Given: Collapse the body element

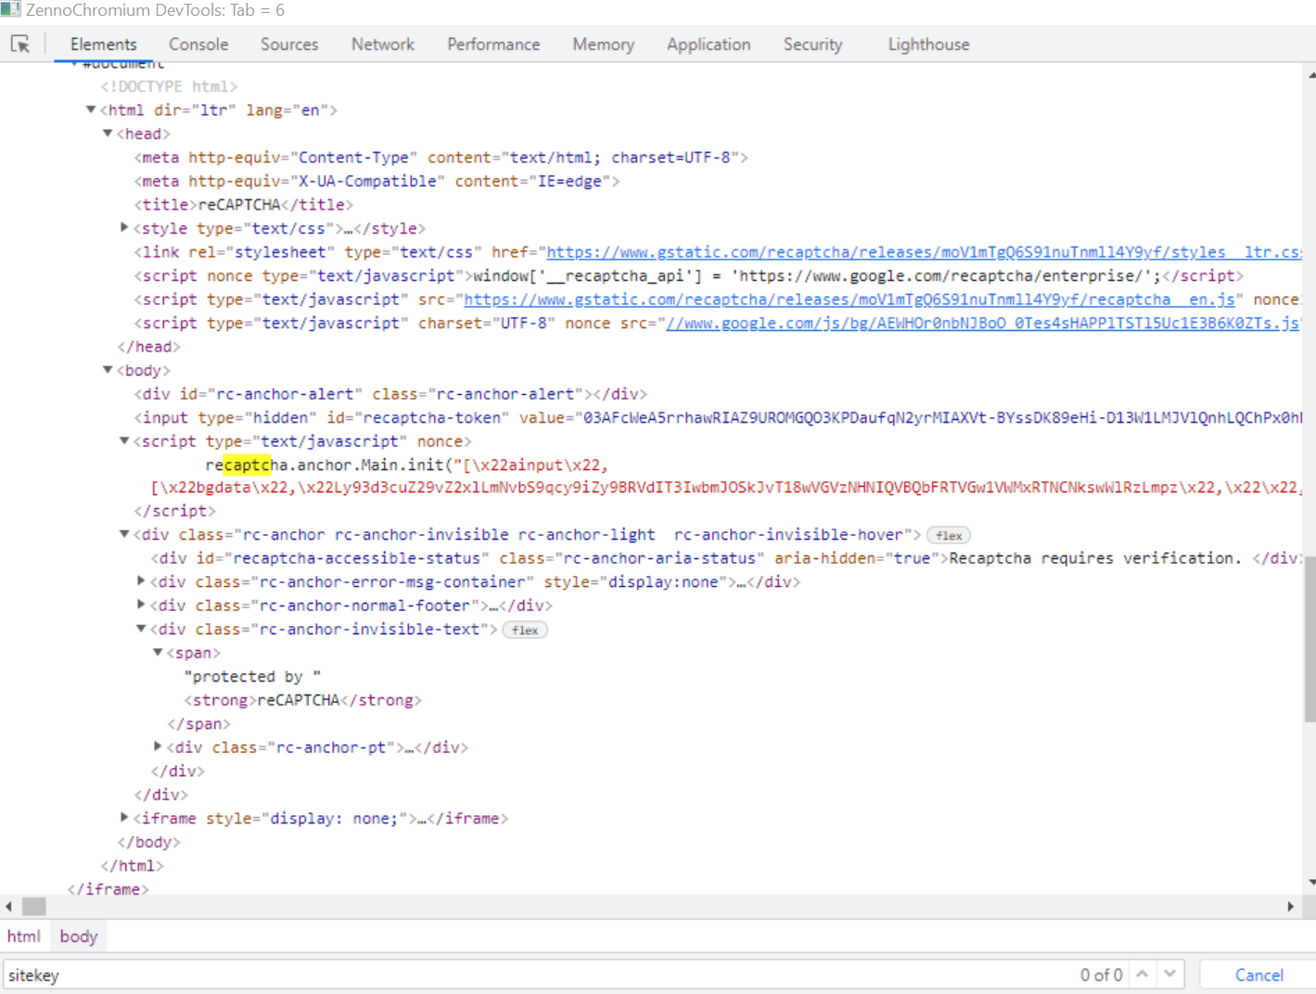Looking at the screenshot, I should [108, 370].
